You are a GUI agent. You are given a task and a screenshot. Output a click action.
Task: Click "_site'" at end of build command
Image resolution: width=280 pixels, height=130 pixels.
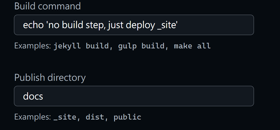tap(167, 25)
